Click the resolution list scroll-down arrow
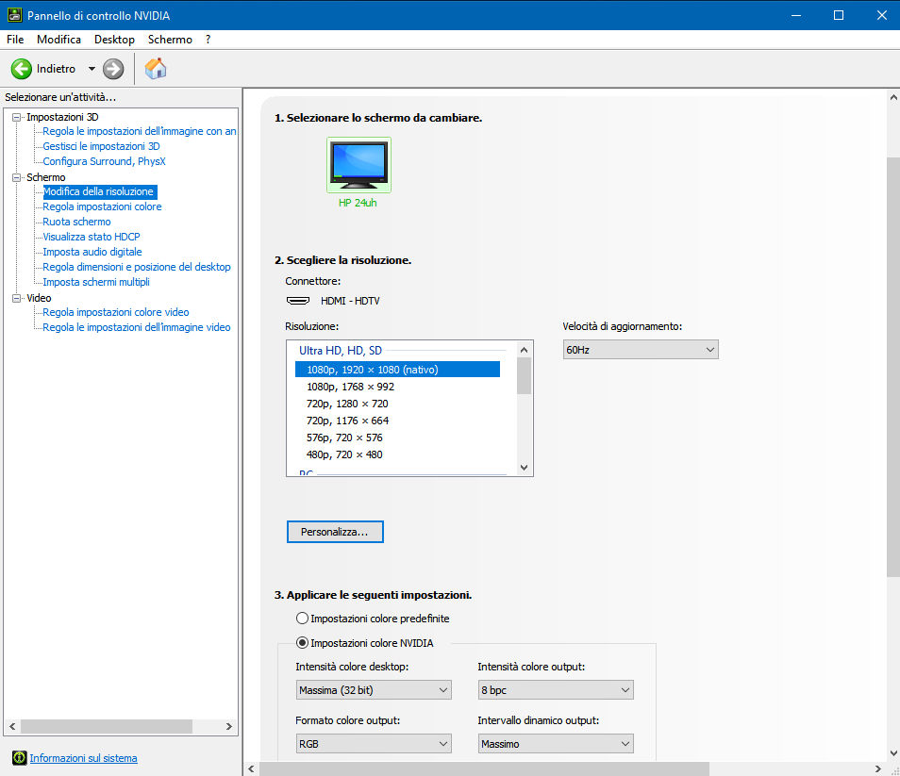The width and height of the screenshot is (900, 776). point(524,468)
